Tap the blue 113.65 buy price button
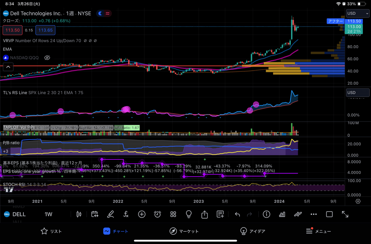The image size is (371, 244). [x=45, y=30]
